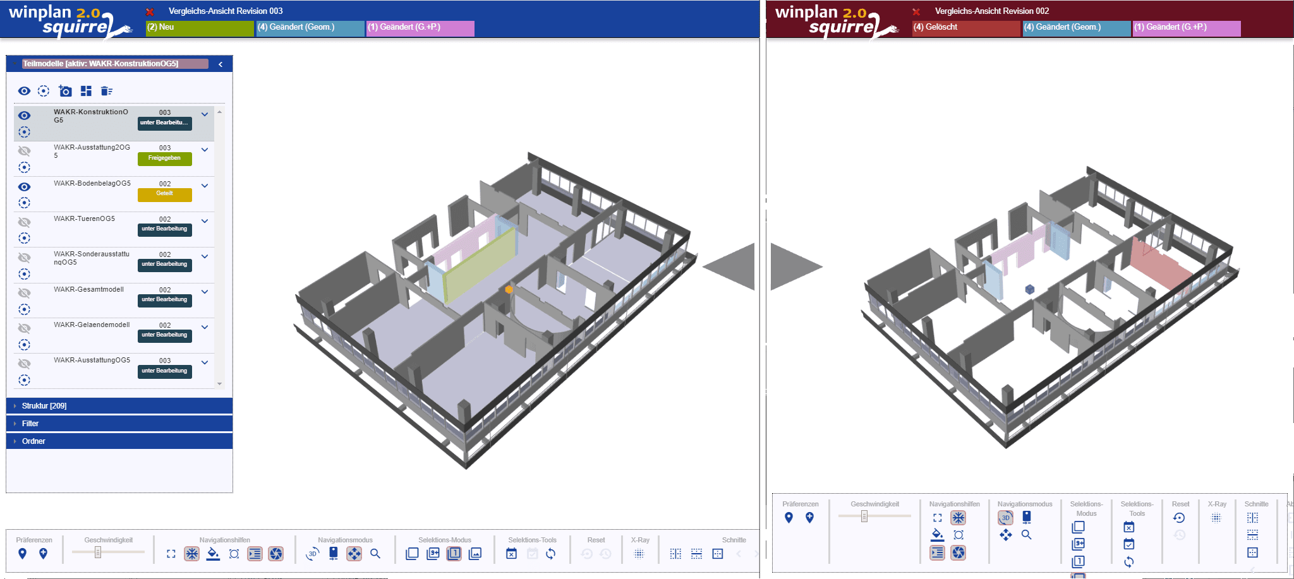Show the WAKR-SonderausstattungOG5 model via its eye icon
1294x579 pixels.
tap(24, 258)
